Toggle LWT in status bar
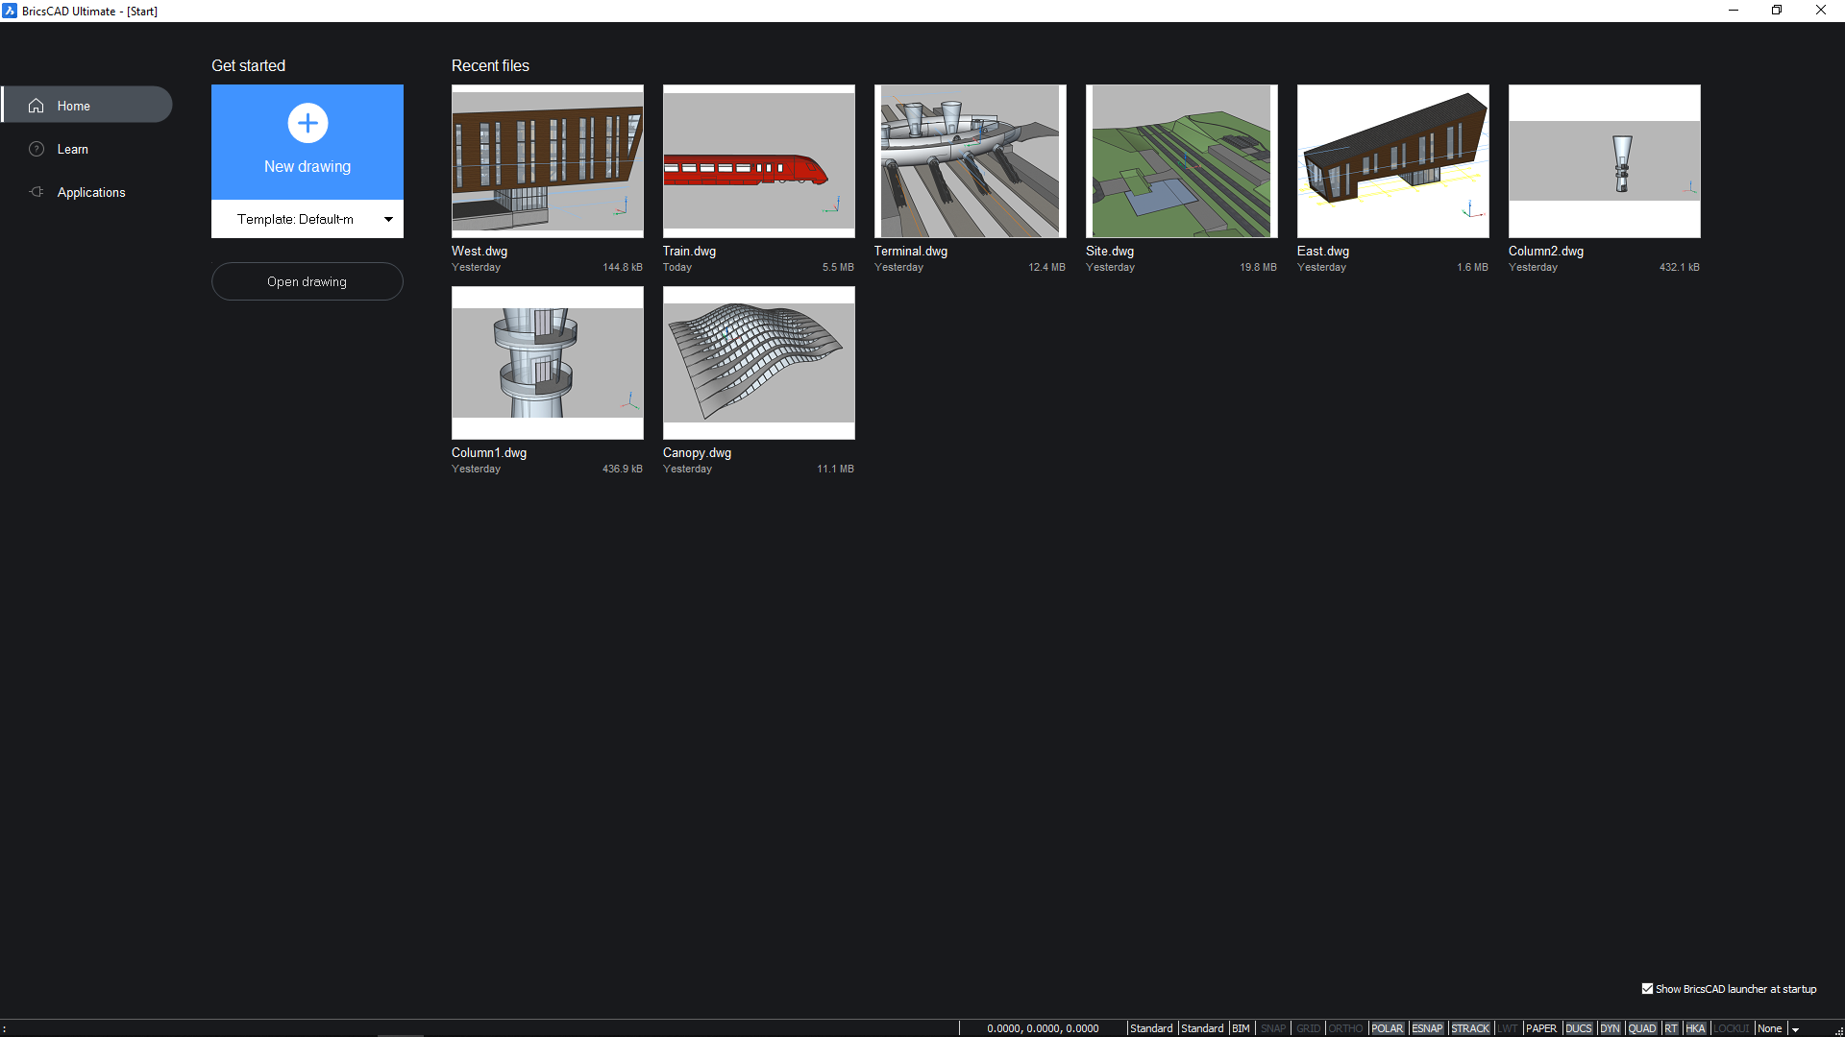The image size is (1845, 1037). [x=1507, y=1028]
